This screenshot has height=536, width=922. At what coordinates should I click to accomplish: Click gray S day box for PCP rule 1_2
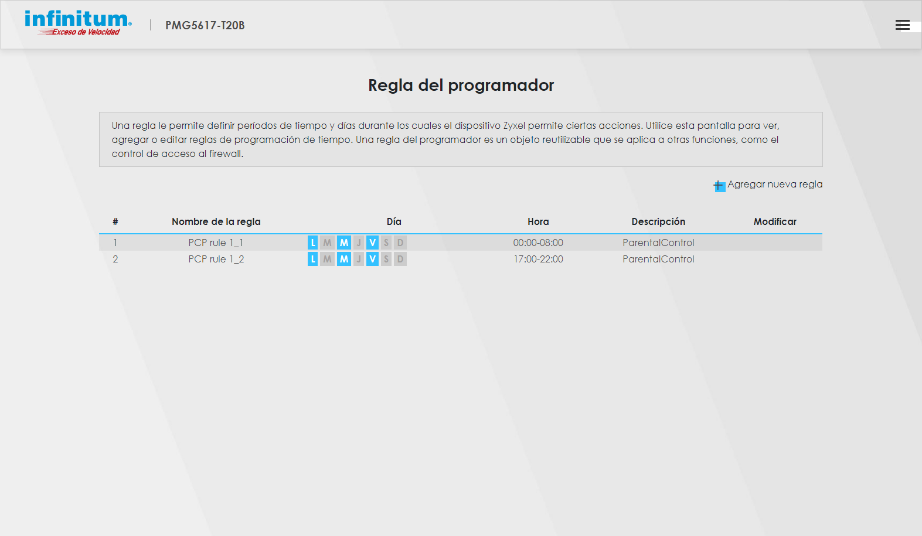pos(386,259)
